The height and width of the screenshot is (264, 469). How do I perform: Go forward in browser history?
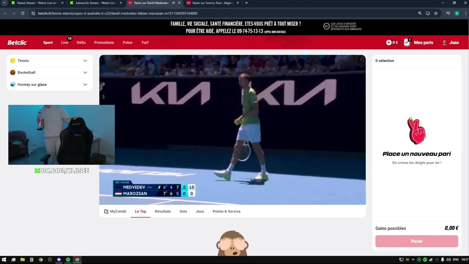(x=14, y=13)
